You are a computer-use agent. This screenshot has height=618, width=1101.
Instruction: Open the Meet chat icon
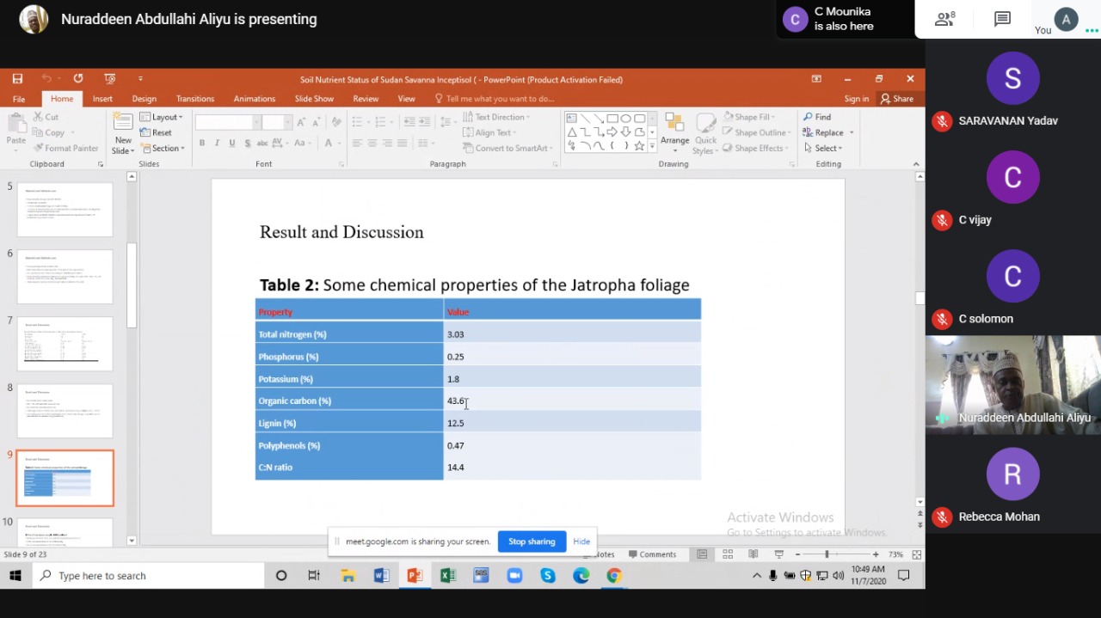(1002, 19)
